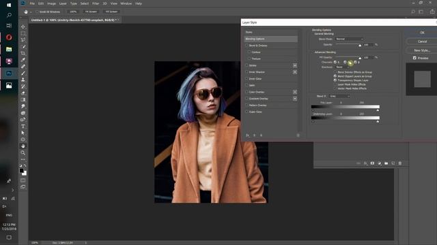Viewport: 437px width, 245px height.
Task: Delete layer trash icon in Layers panel
Action: [400, 163]
